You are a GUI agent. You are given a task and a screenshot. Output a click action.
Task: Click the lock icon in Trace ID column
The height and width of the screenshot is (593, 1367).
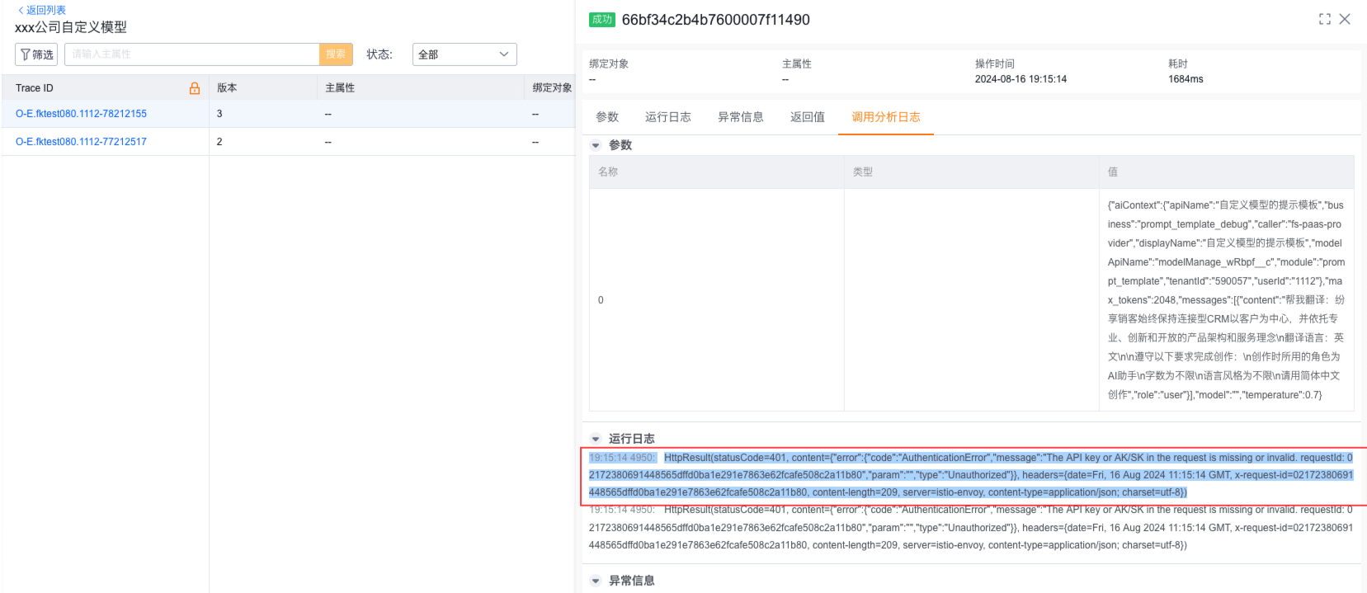pos(195,88)
